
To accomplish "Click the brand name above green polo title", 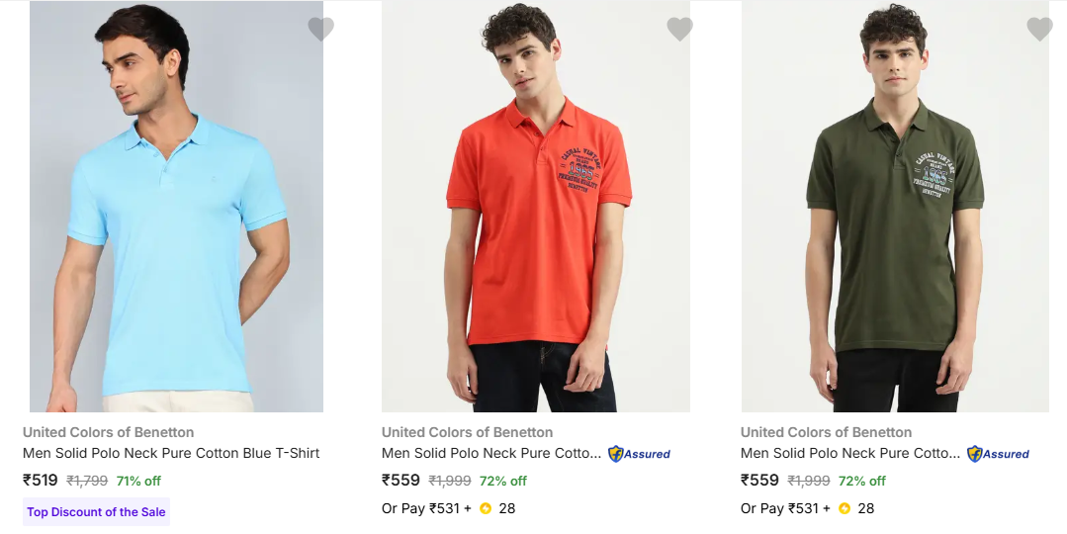I will (826, 432).
